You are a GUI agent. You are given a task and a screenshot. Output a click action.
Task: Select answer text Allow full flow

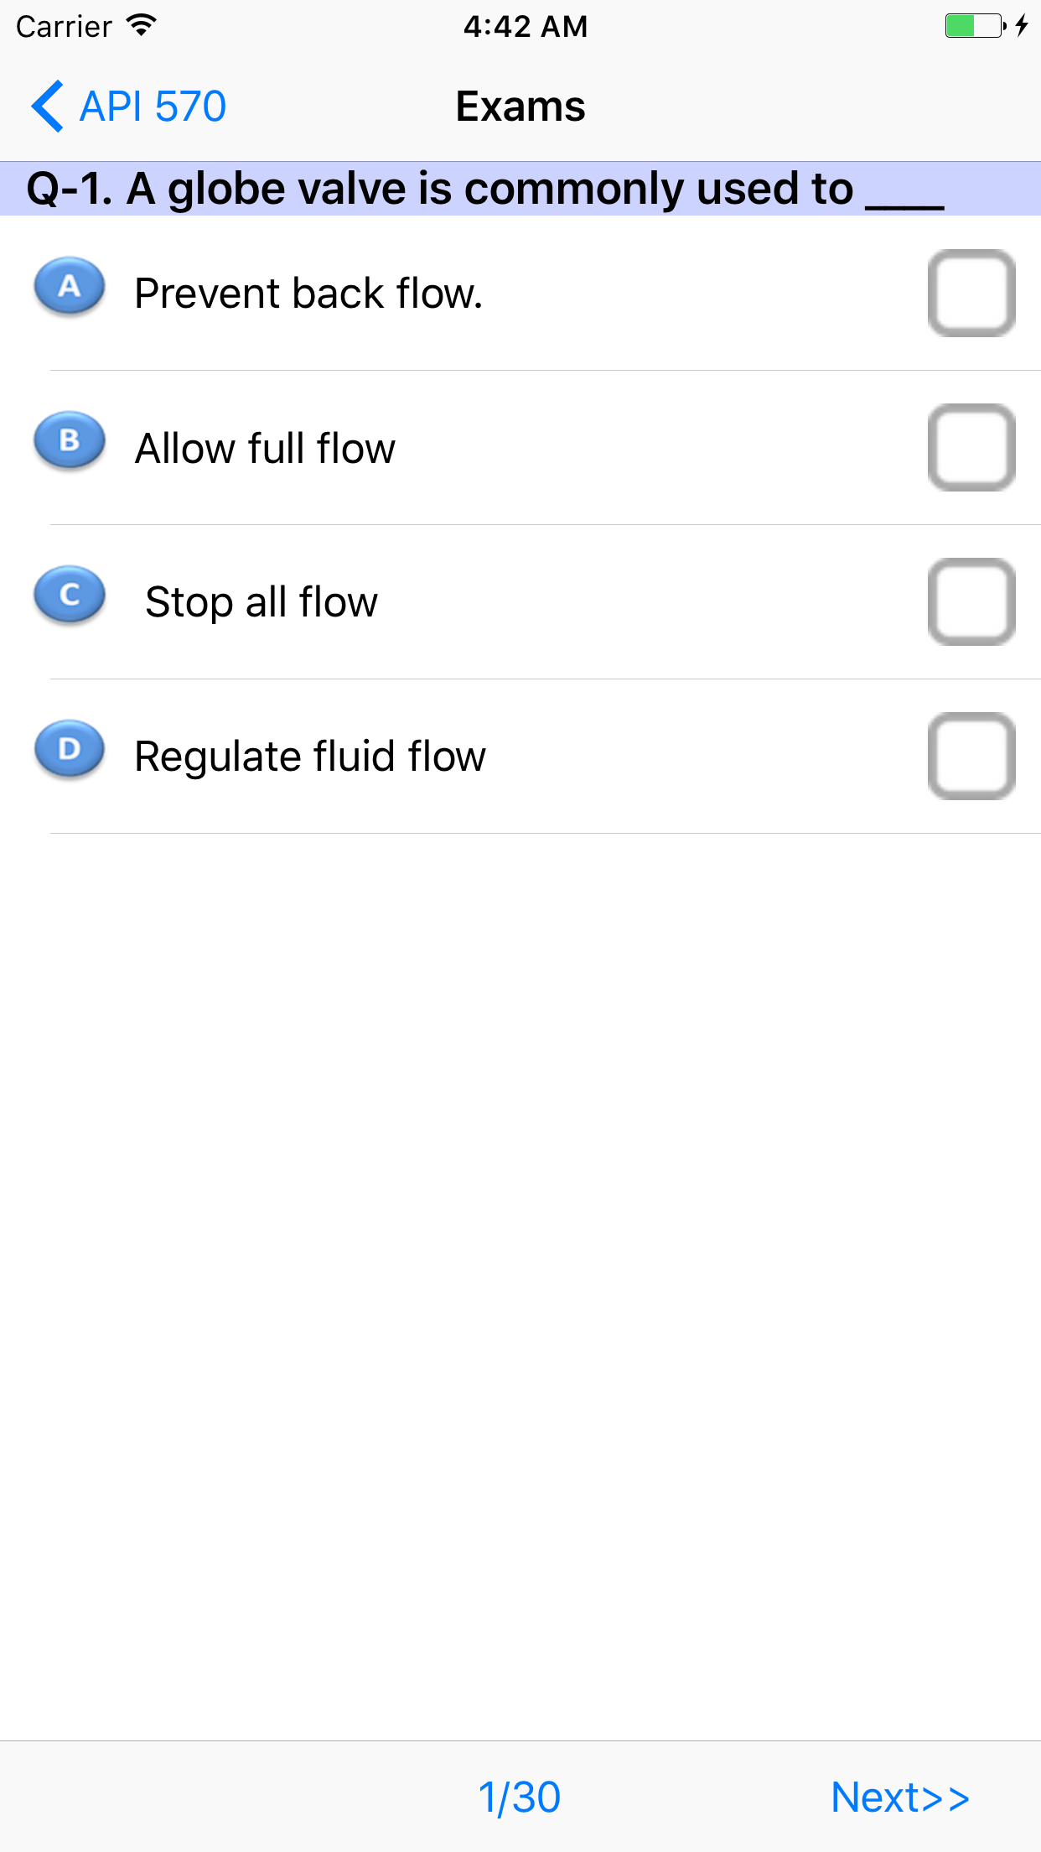265,448
